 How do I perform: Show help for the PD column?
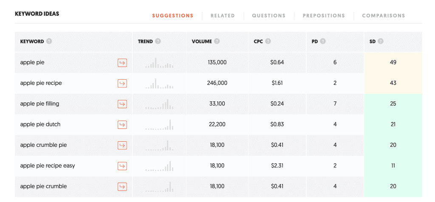pyautogui.click(x=323, y=42)
